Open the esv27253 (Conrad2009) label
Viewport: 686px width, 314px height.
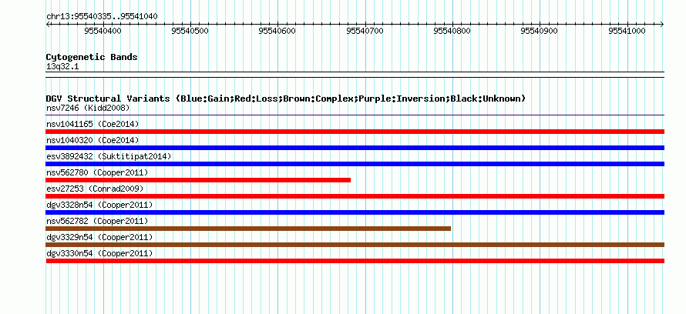(95, 189)
